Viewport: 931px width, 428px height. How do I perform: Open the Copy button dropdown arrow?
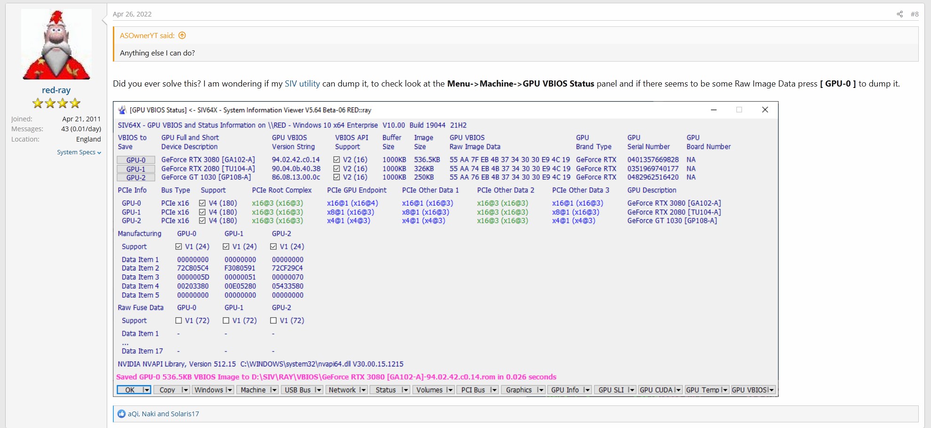click(x=185, y=390)
